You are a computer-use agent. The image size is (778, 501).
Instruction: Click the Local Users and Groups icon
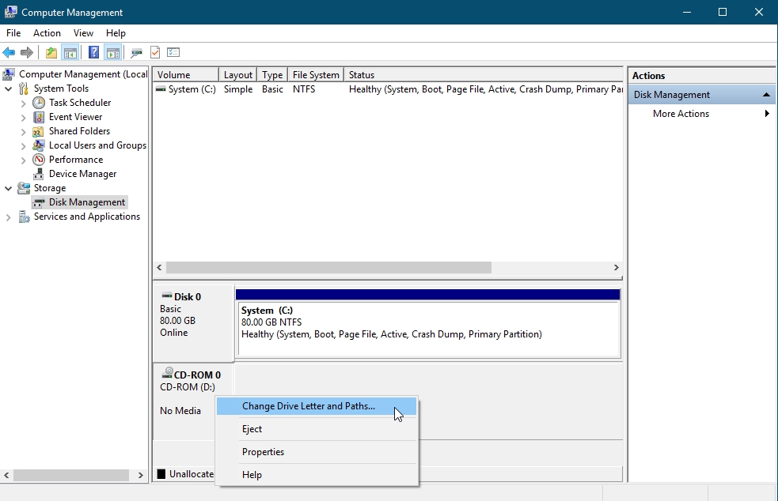pyautogui.click(x=39, y=145)
